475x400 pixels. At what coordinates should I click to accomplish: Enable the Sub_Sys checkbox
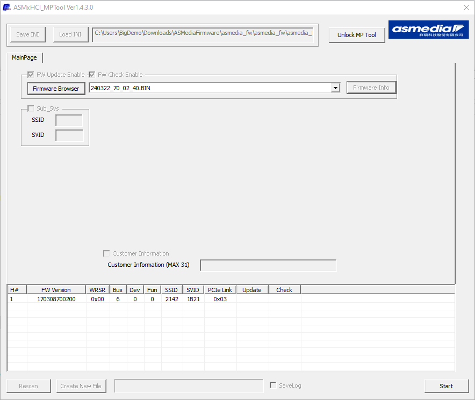click(x=31, y=108)
